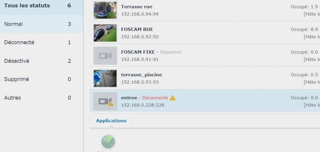Show only Désactivé cameras

[42, 61]
